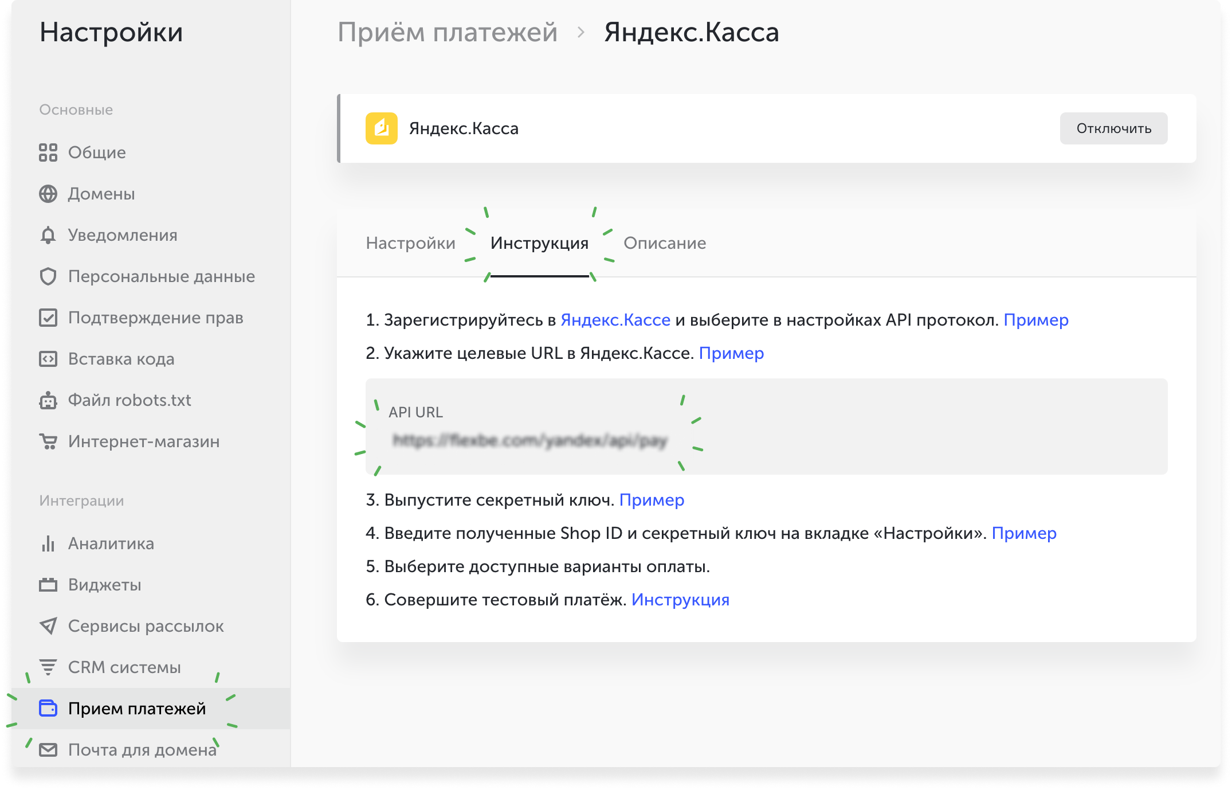The image size is (1232, 790).
Task: Click the Уведомления bell icon
Action: pyautogui.click(x=48, y=235)
